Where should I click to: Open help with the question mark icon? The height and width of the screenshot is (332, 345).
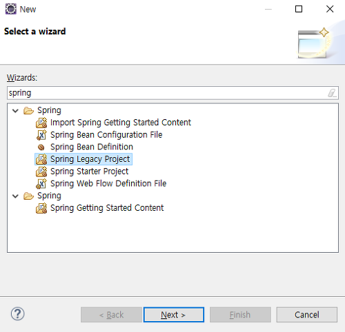pos(18,314)
